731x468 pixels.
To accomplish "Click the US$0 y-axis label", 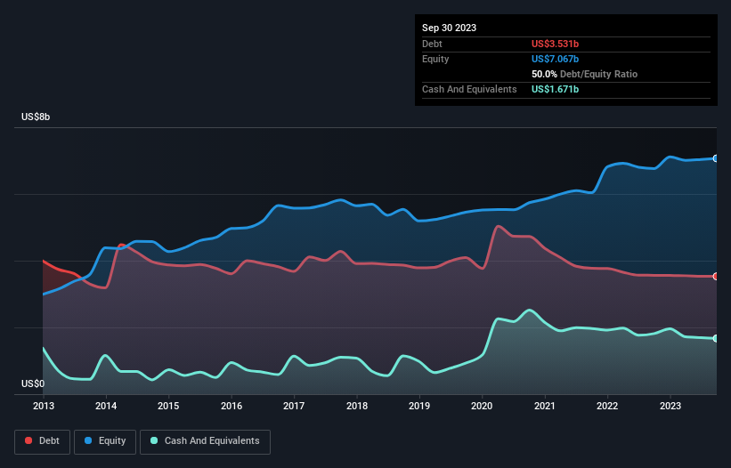I will (x=33, y=383).
